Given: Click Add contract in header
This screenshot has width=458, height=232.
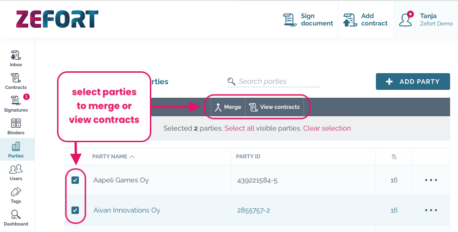Looking at the screenshot, I should 366,19.
